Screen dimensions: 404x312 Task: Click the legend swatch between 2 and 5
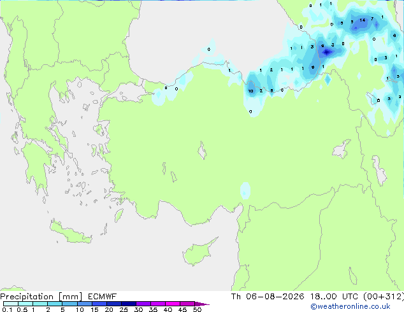pyautogui.click(x=55, y=304)
